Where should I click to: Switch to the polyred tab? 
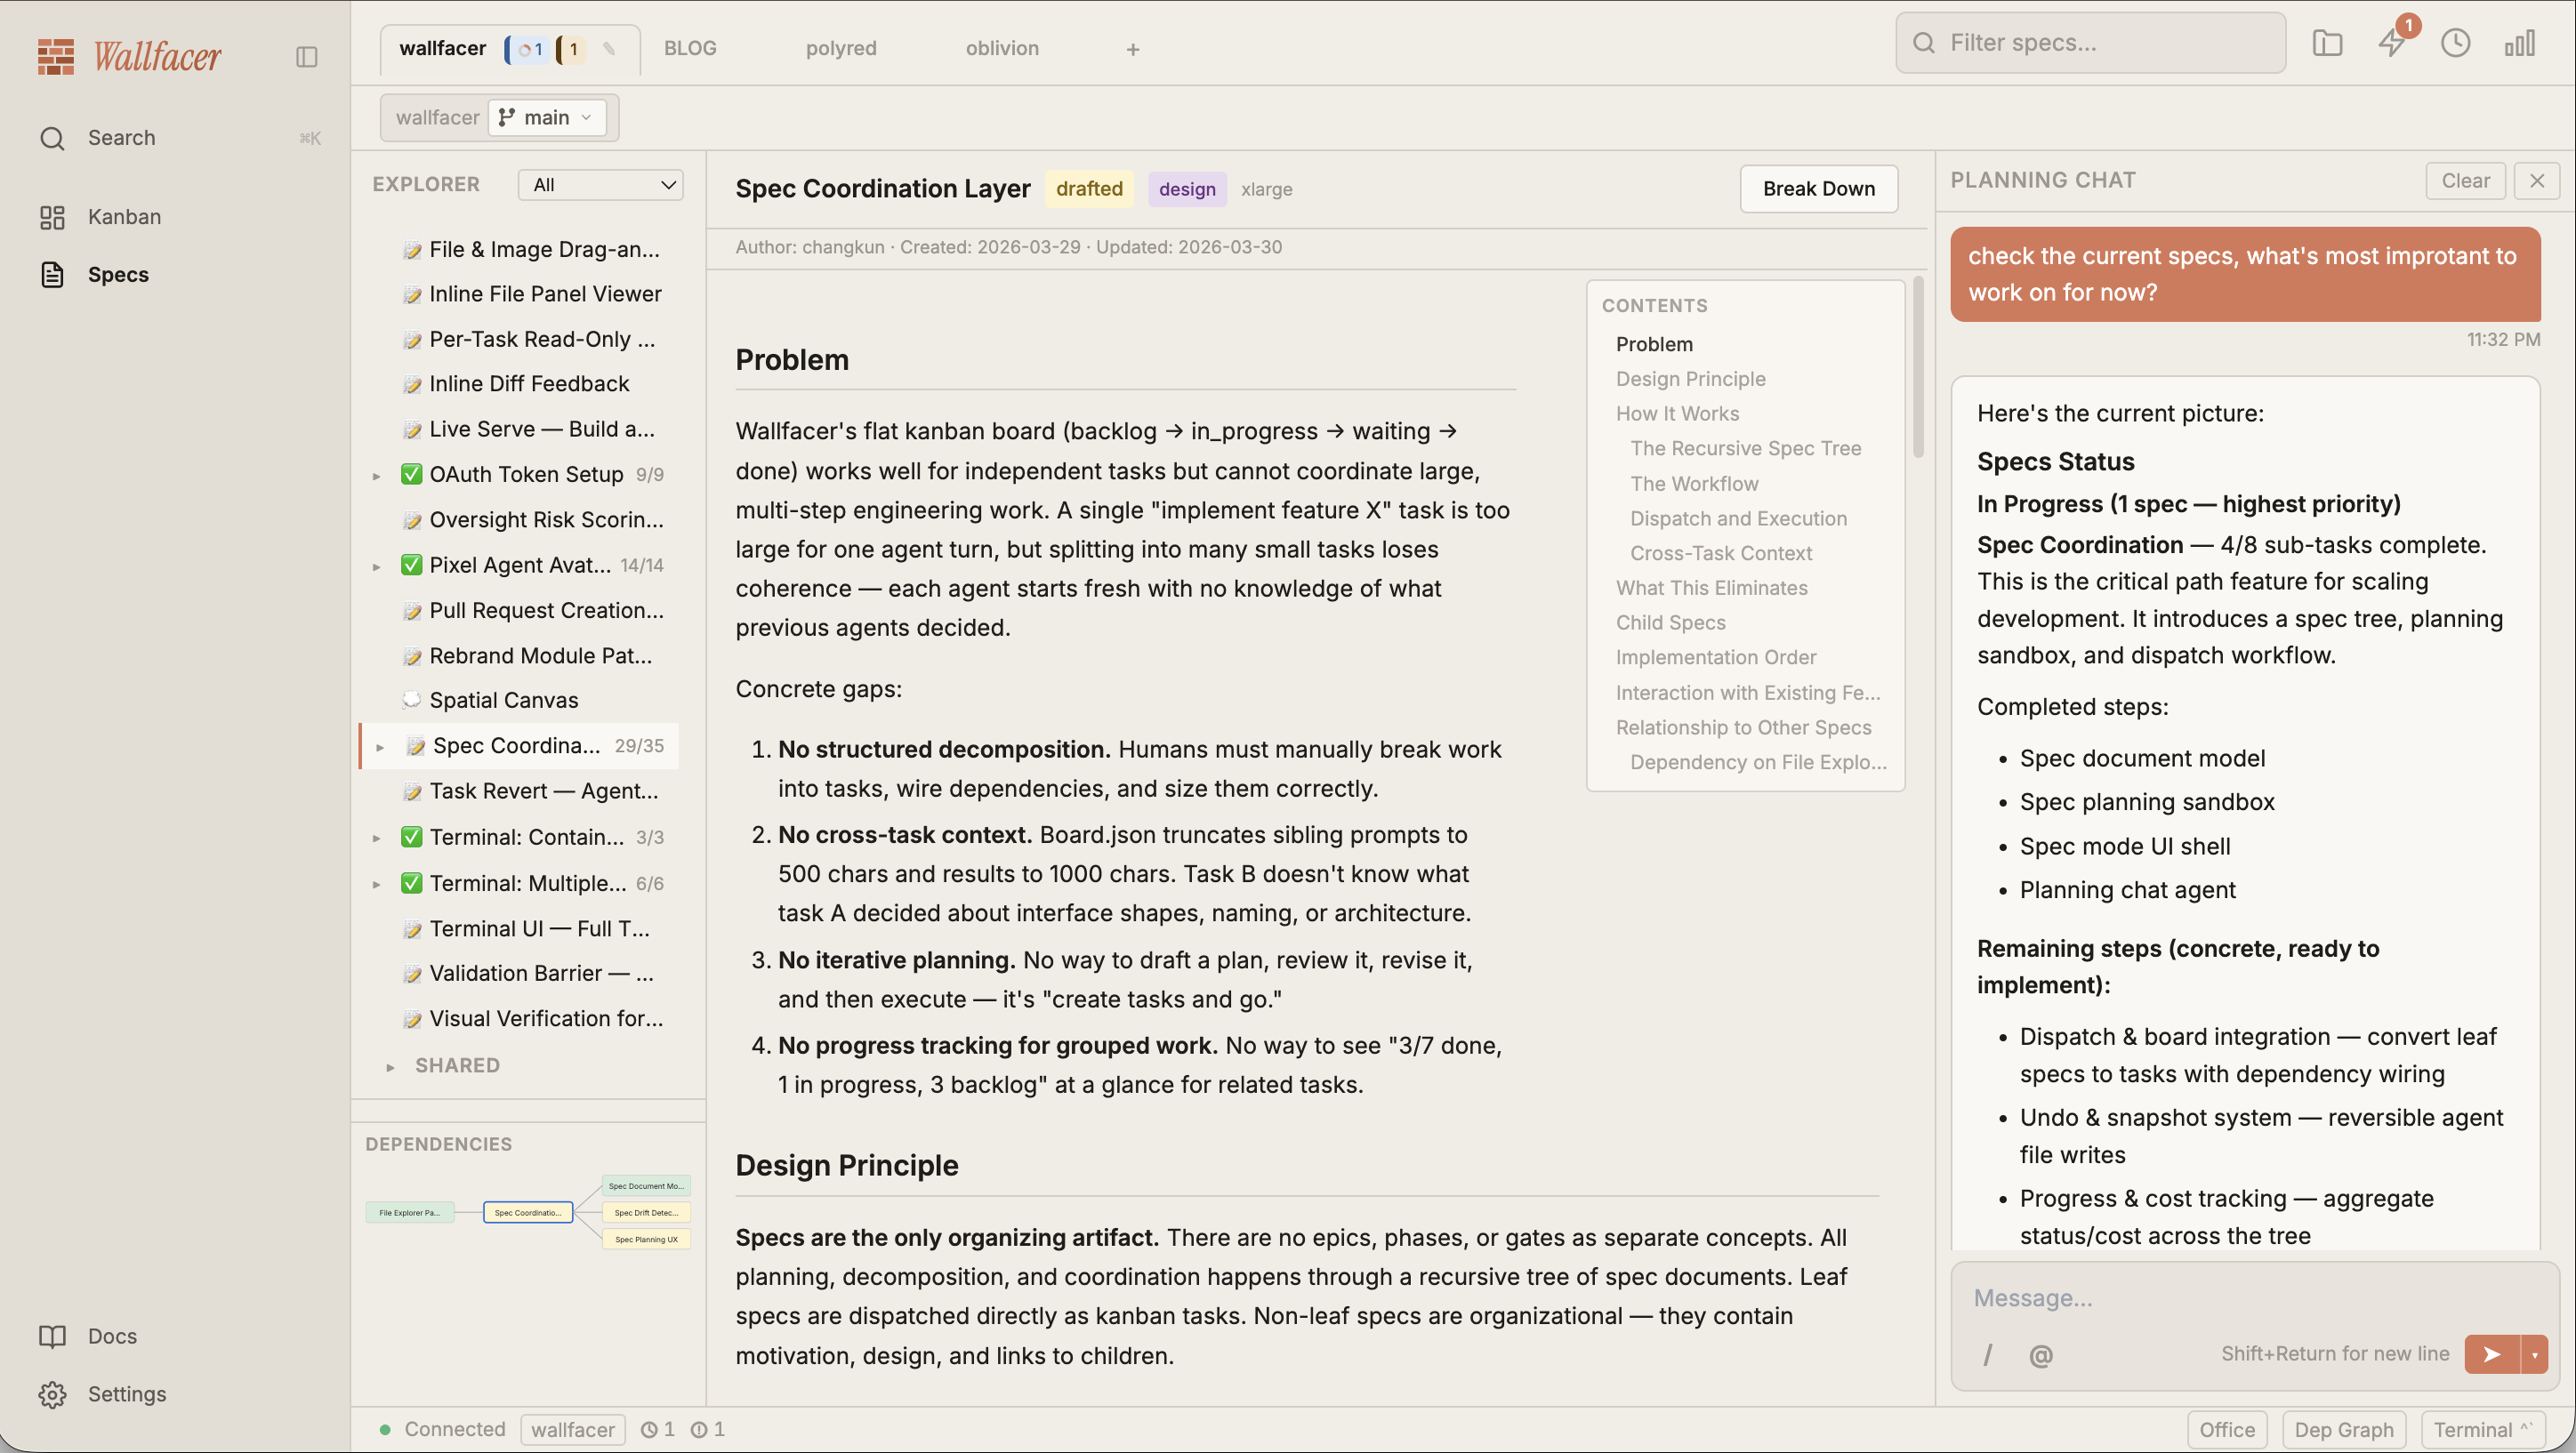click(840, 48)
